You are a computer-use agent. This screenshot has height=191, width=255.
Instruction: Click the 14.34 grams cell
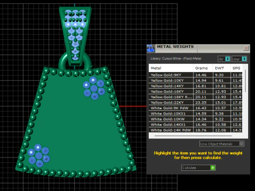tap(203, 119)
